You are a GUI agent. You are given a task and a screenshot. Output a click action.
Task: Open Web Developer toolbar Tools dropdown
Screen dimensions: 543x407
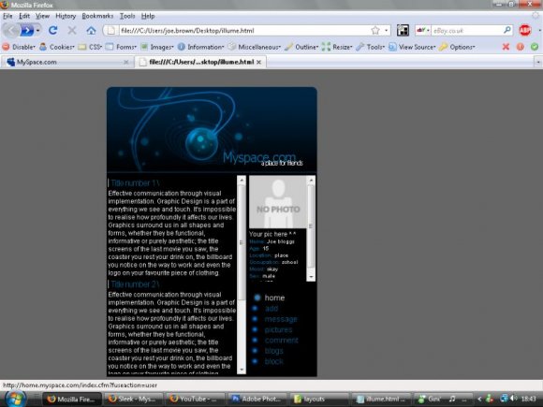(371, 47)
